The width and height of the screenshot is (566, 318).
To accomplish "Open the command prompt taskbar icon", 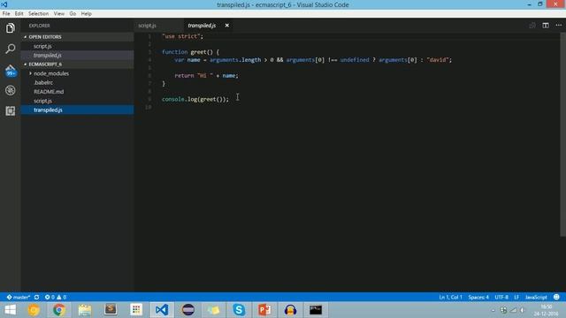I will [x=316, y=310].
